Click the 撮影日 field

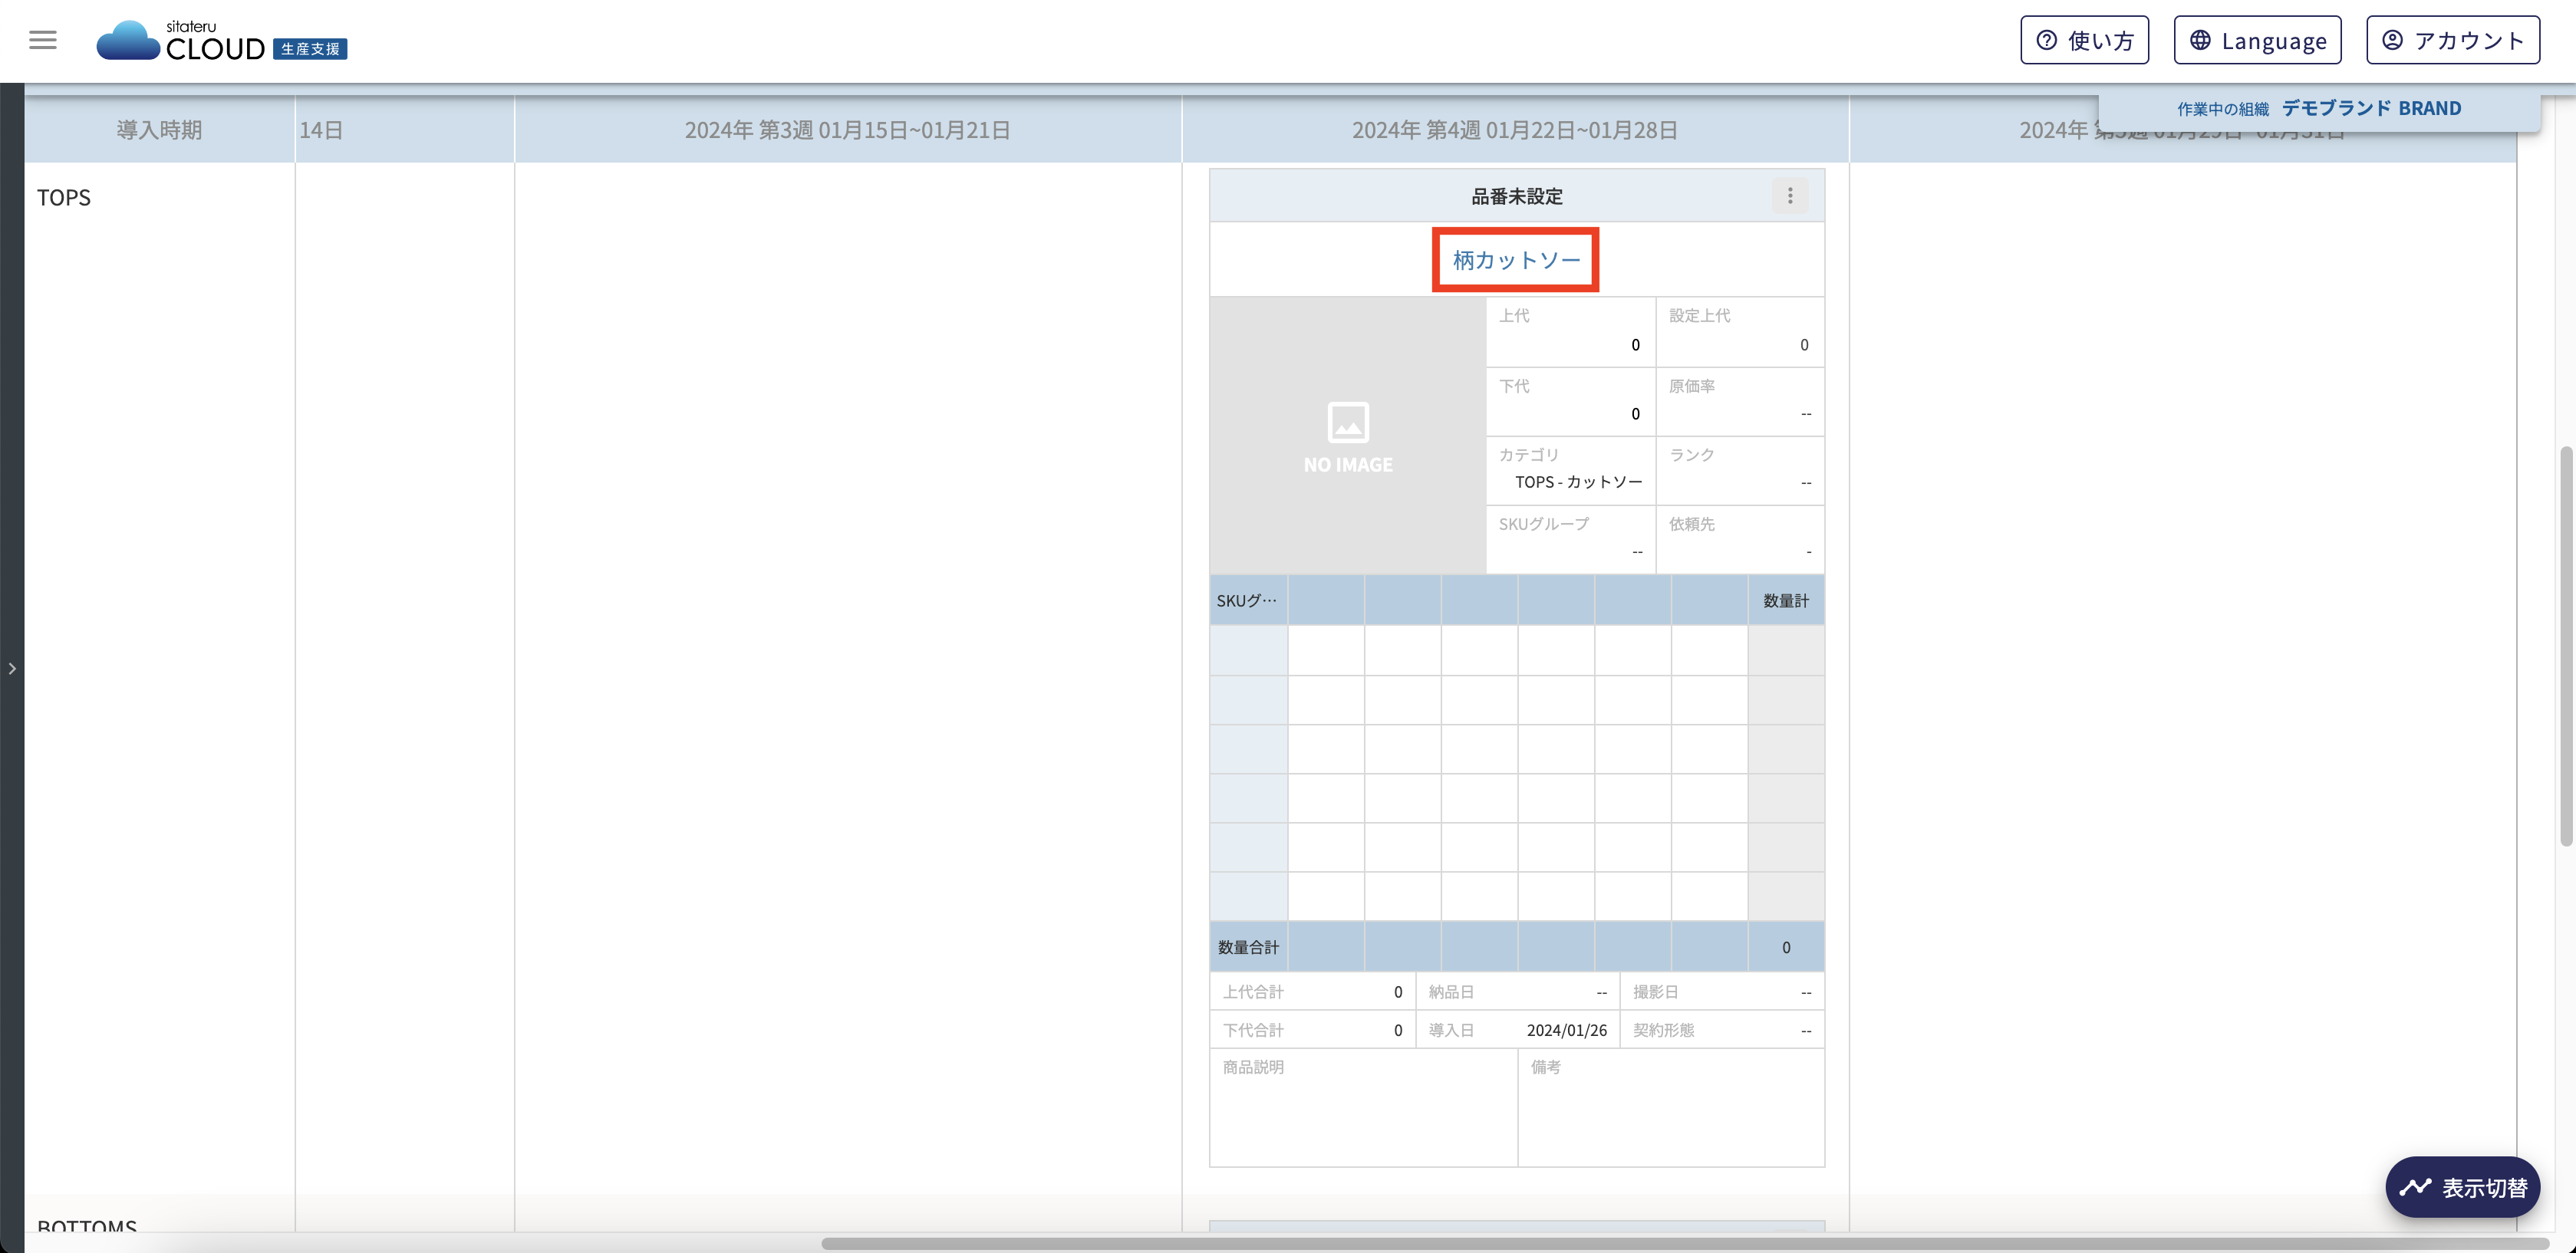pos(1722,992)
